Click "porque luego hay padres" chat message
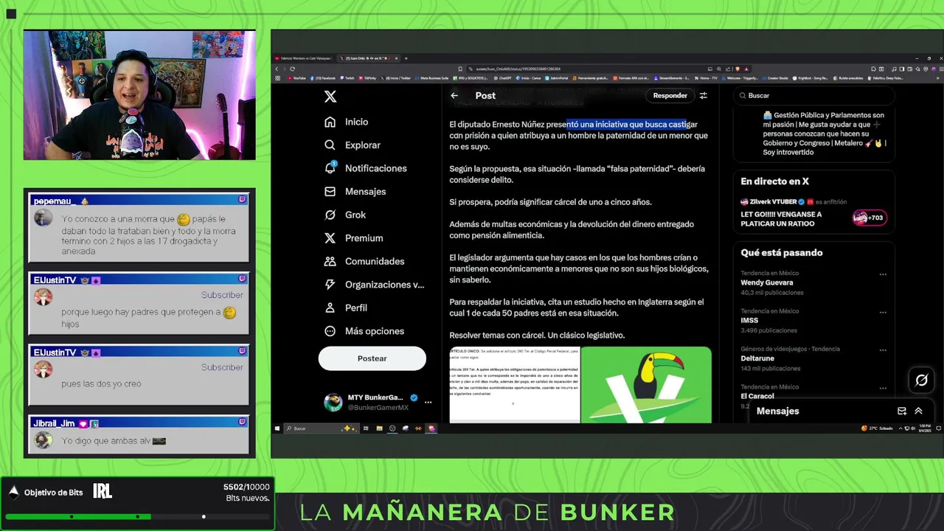Viewport: 944px width, 531px height. (148, 318)
